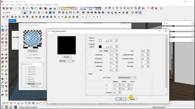Activate the Circle tool
Screen dimensions: 195x109
tap(2, 42)
